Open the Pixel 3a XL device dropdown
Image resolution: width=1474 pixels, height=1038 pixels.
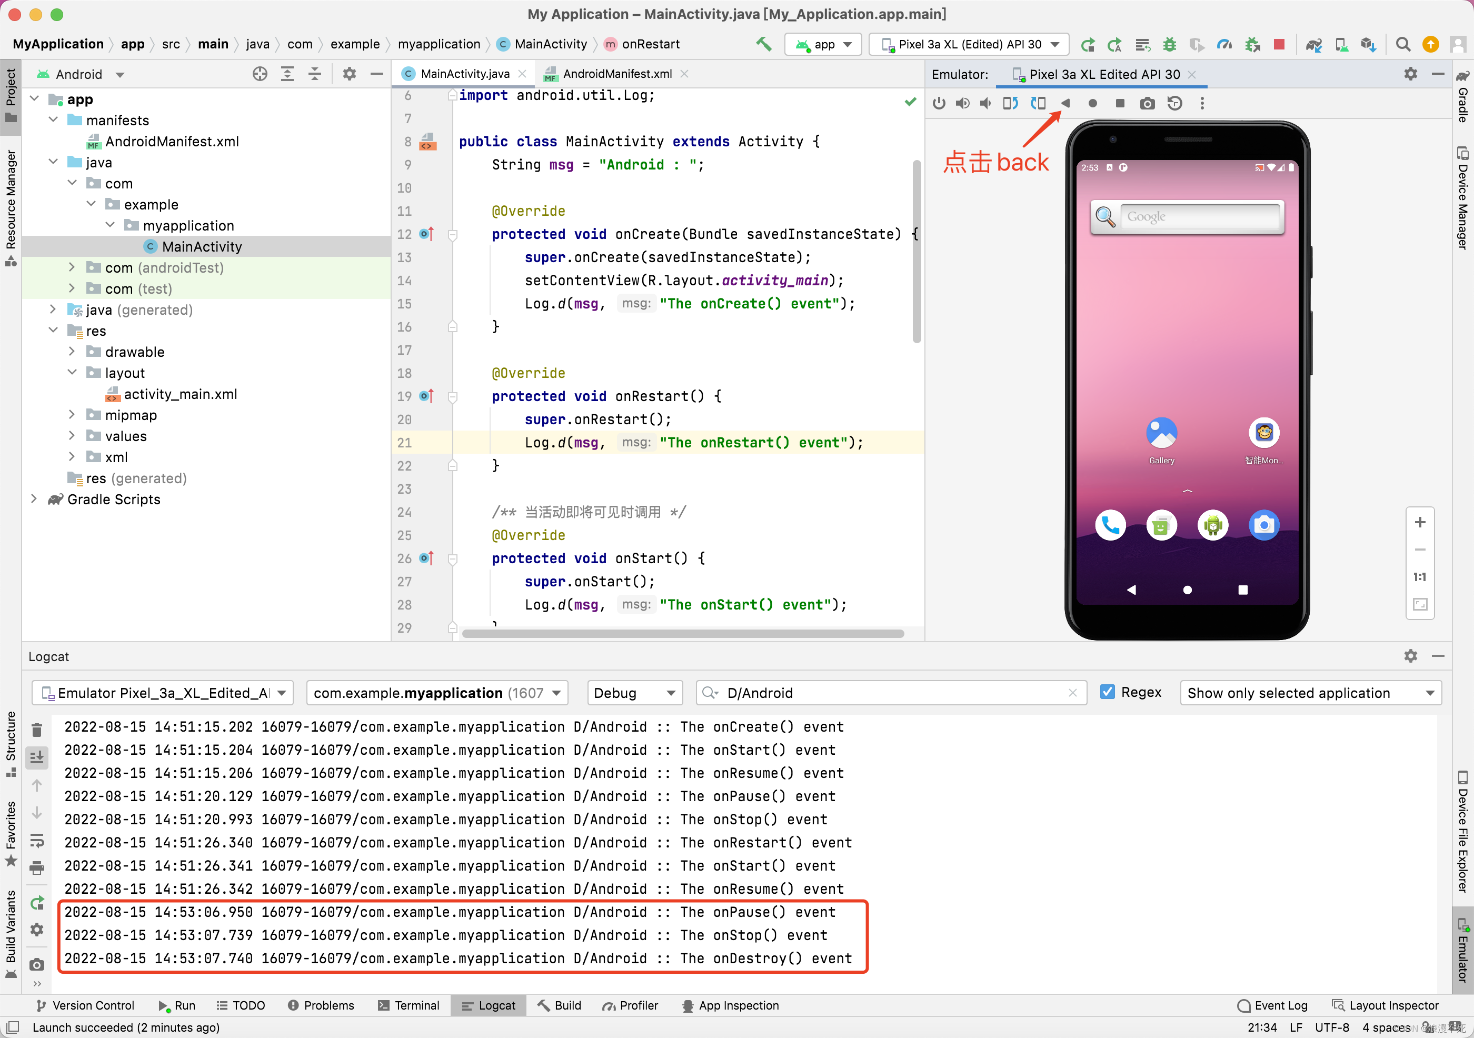pyautogui.click(x=969, y=44)
